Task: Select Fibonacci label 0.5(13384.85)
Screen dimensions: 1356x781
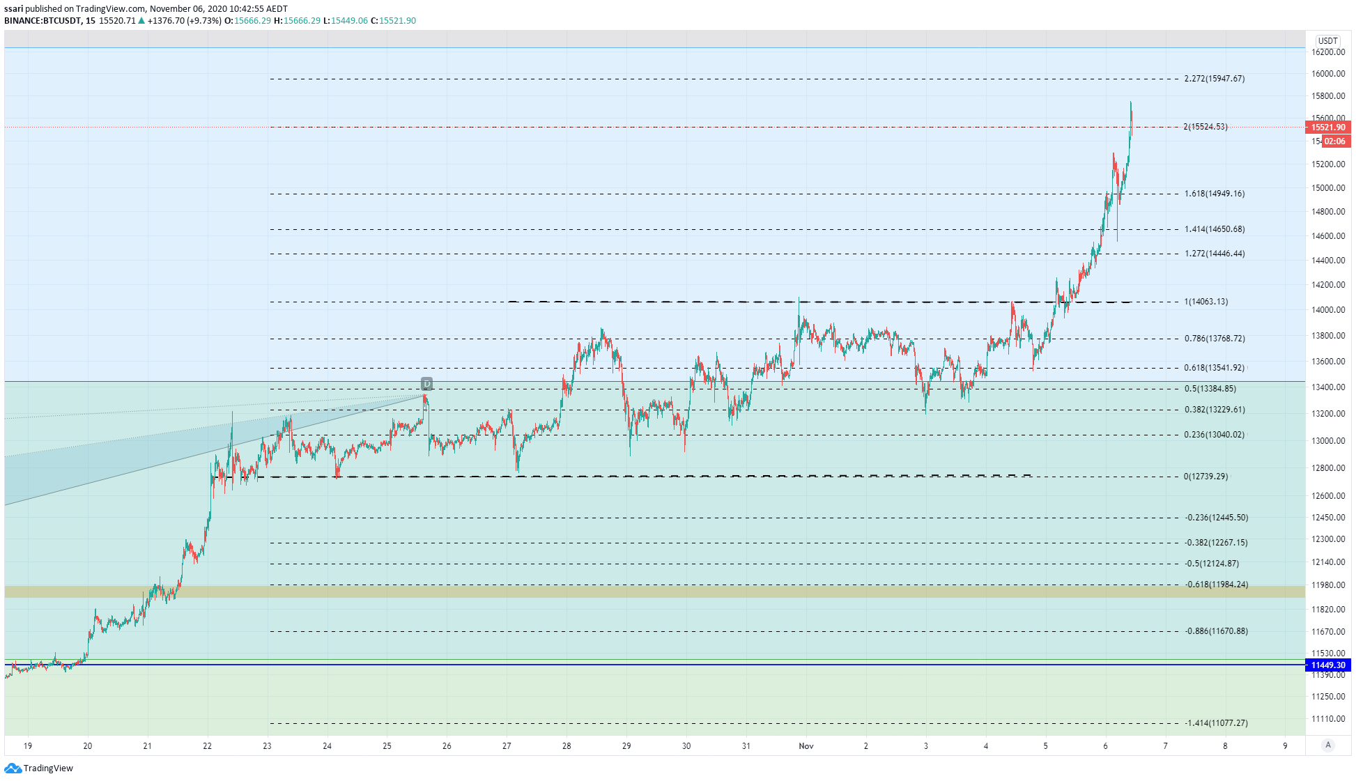Action: [1210, 389]
